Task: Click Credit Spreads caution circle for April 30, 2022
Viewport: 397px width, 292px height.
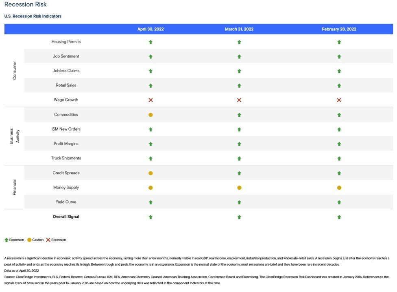Action: click(151, 173)
